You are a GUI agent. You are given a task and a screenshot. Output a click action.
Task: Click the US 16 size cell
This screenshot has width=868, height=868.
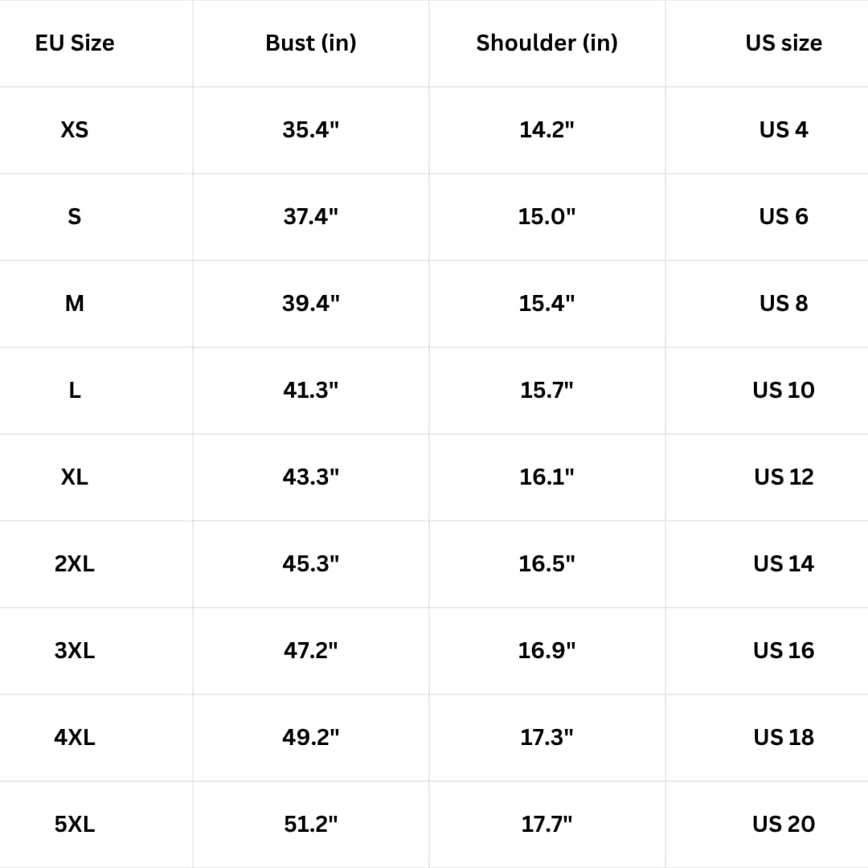784,650
